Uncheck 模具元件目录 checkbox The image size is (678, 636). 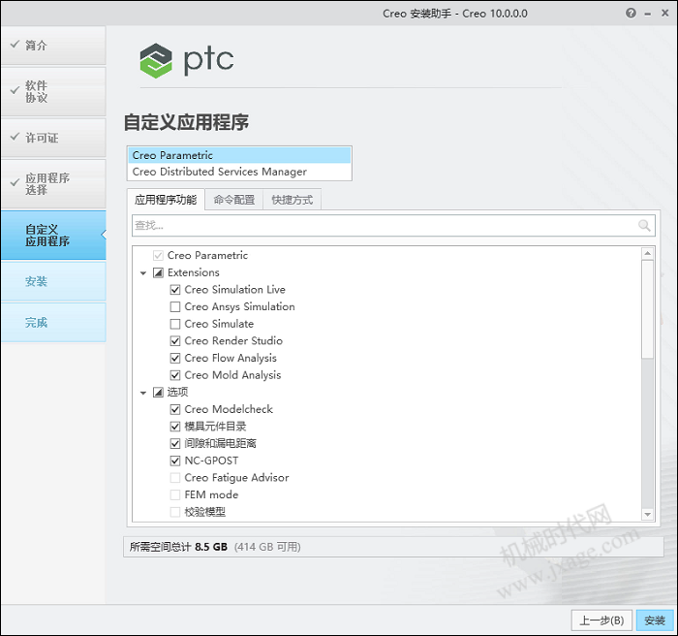coord(175,427)
